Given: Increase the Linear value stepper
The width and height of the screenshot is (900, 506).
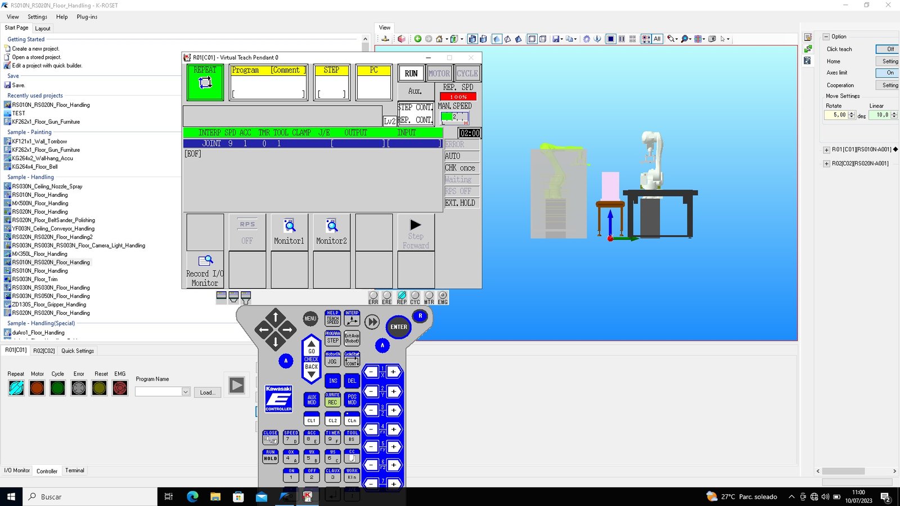Looking at the screenshot, I should tap(894, 113).
